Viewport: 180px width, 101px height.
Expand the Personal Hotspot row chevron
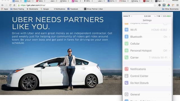[169, 50]
